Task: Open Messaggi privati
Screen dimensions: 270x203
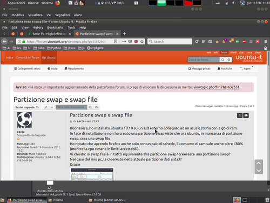Action: point(199,69)
